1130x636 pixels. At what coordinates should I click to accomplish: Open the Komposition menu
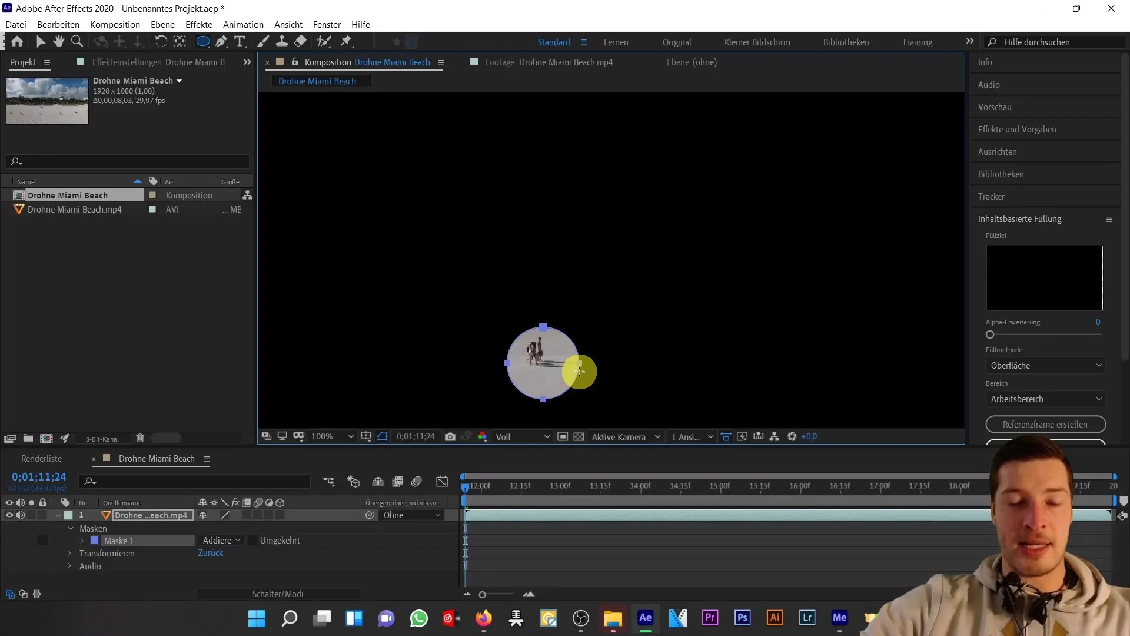coord(115,24)
